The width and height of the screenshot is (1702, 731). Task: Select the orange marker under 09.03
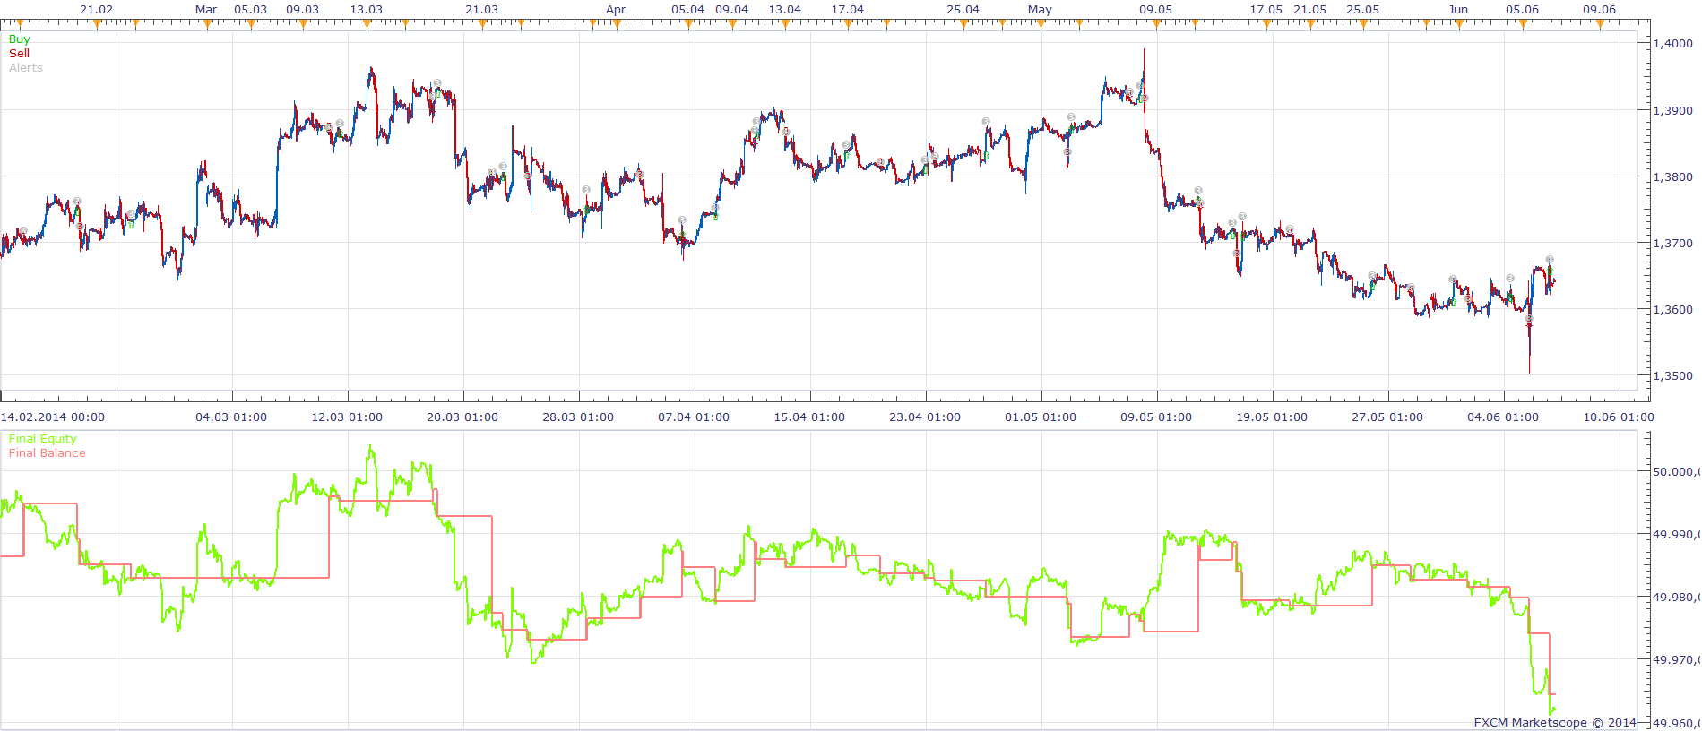tap(303, 24)
